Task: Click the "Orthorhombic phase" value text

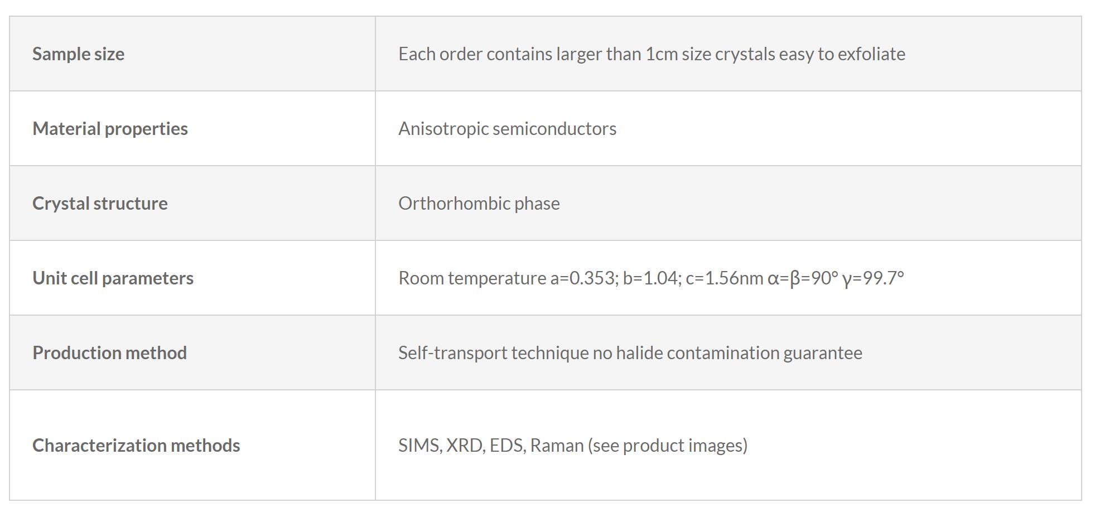Action: click(479, 204)
